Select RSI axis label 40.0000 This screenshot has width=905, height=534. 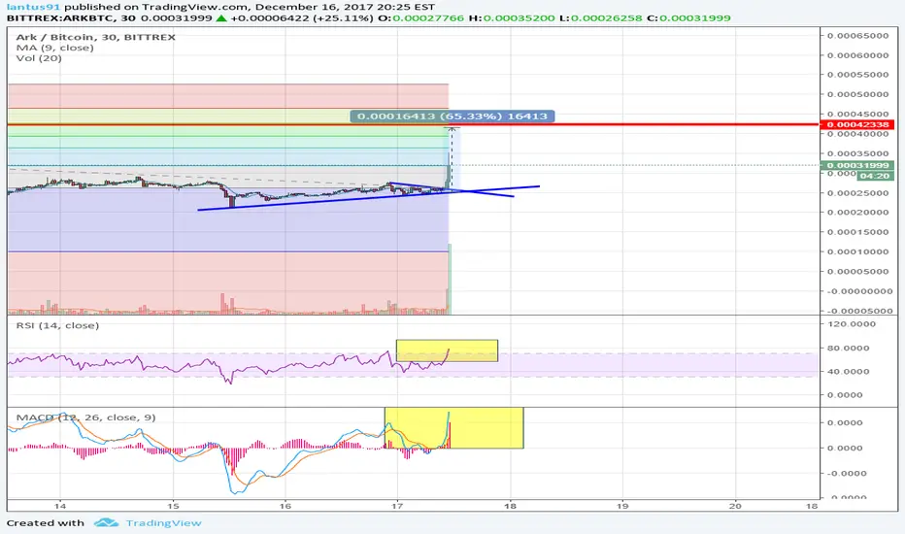[x=849, y=372]
